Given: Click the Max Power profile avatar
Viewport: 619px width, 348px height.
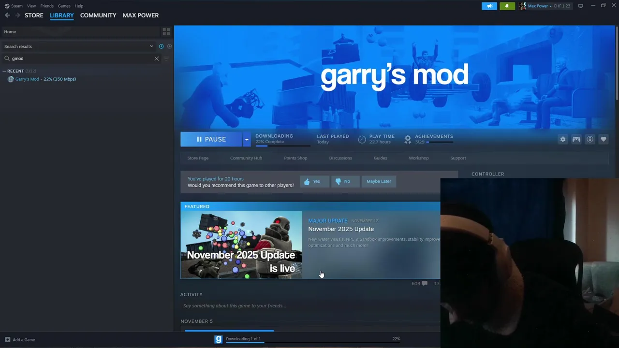Looking at the screenshot, I should (522, 6).
